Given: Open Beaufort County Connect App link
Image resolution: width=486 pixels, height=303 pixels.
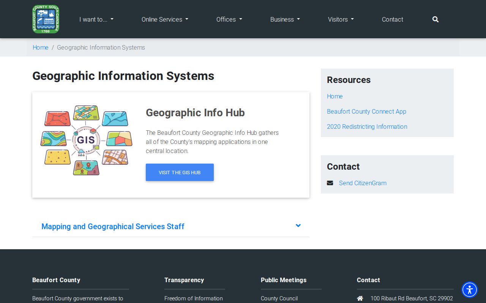Looking at the screenshot, I should [366, 111].
